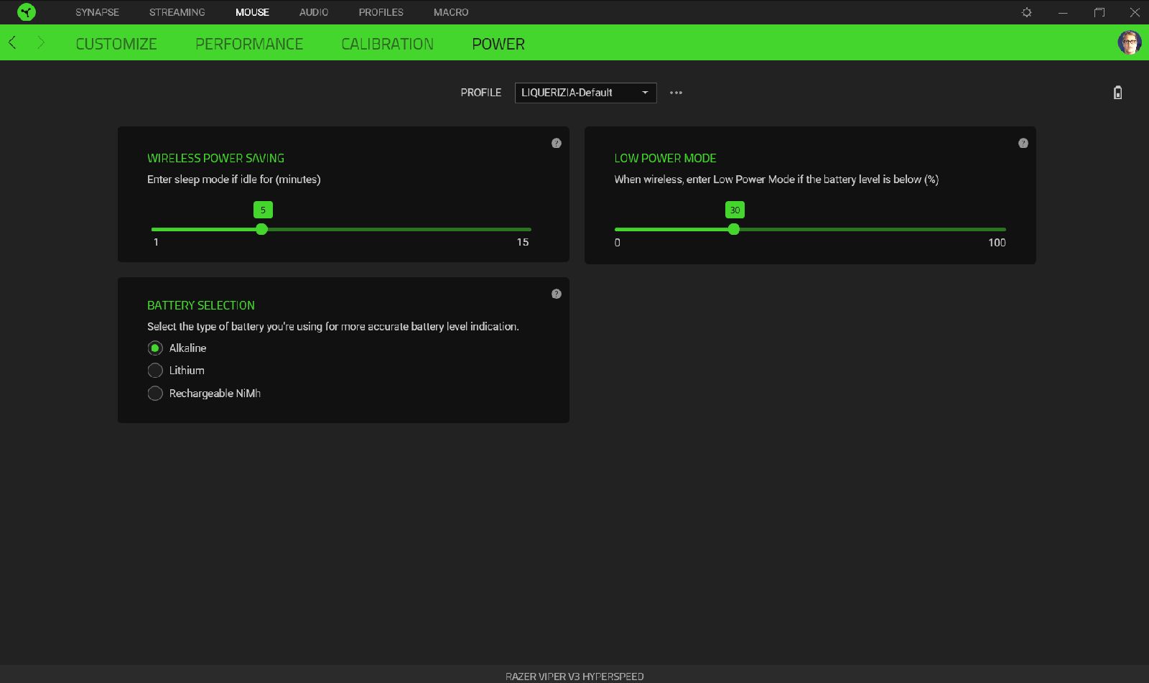The height and width of the screenshot is (683, 1149).
Task: Show help for Battery Selection
Action: 557,294
